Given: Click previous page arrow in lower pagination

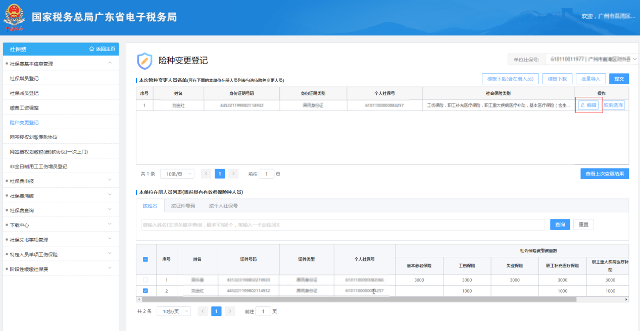Looking at the screenshot, I should [203, 311].
